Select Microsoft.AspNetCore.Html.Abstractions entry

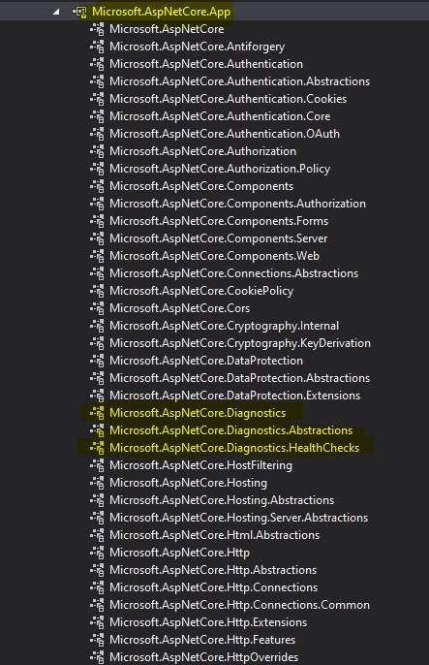click(x=214, y=535)
